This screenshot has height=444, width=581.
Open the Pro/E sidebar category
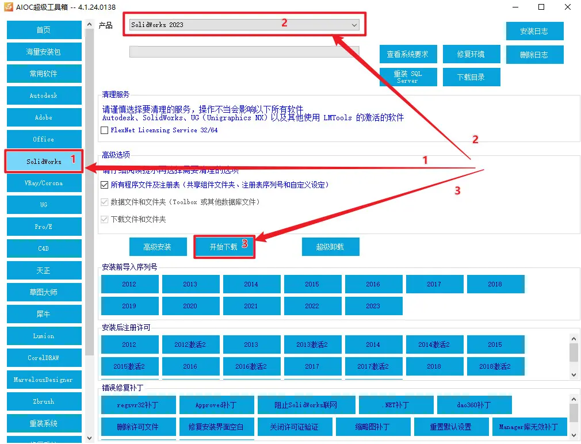coord(44,227)
